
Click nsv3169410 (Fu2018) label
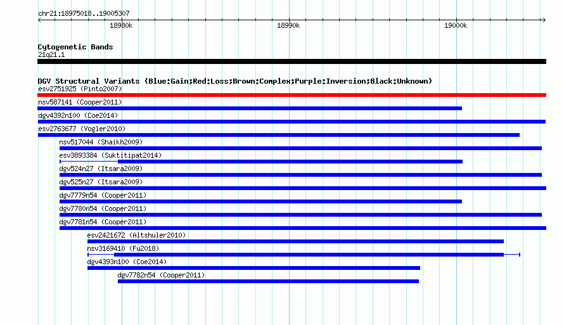pos(123,248)
